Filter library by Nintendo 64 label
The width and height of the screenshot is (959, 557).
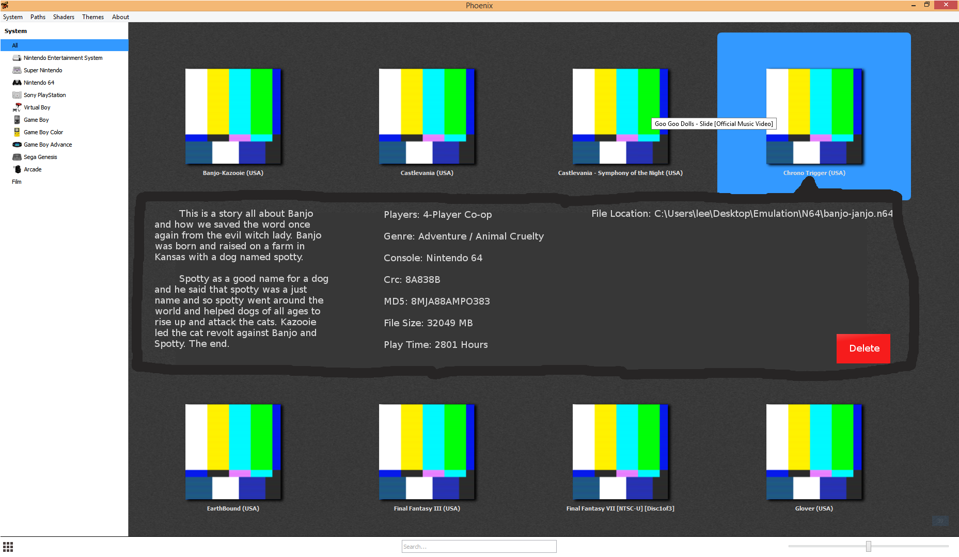[39, 83]
